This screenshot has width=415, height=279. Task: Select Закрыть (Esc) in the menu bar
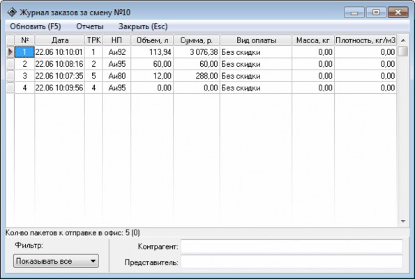143,26
